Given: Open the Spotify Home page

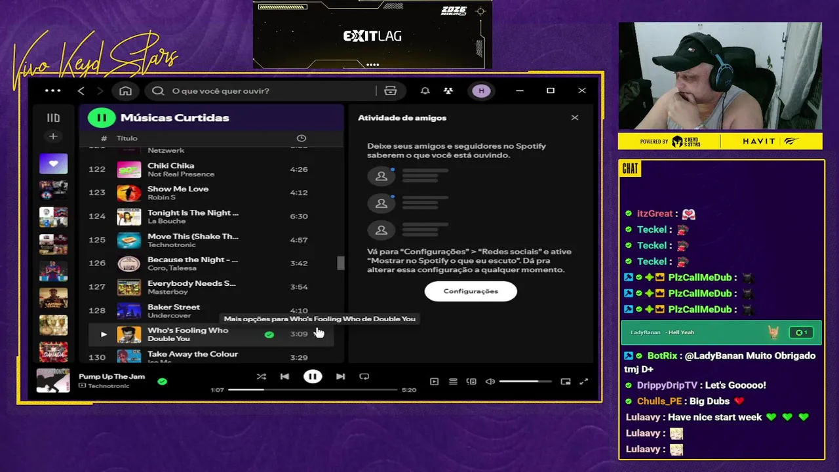Looking at the screenshot, I should tap(125, 90).
